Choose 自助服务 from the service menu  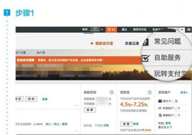(x=167, y=57)
